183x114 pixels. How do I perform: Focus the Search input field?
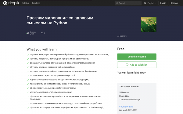tap(128, 3)
